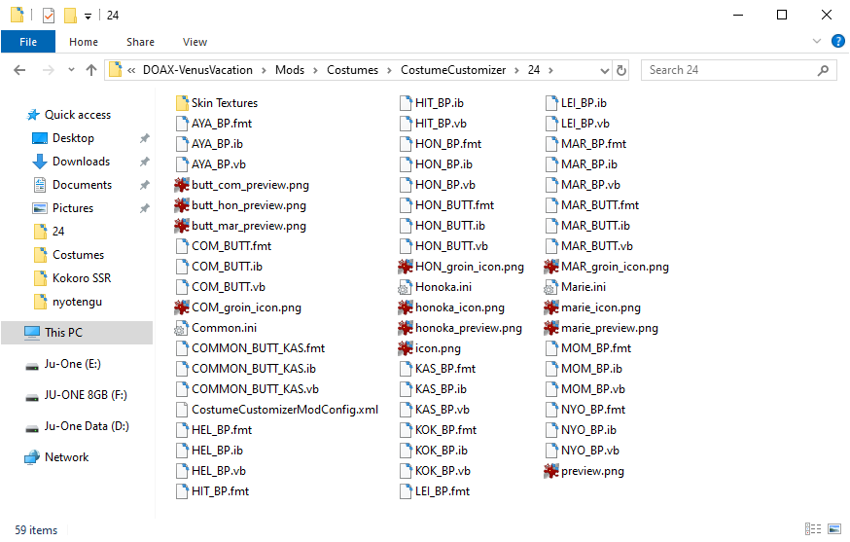Select the icon.png file icon
This screenshot has height=542, width=850.
pos(406,348)
